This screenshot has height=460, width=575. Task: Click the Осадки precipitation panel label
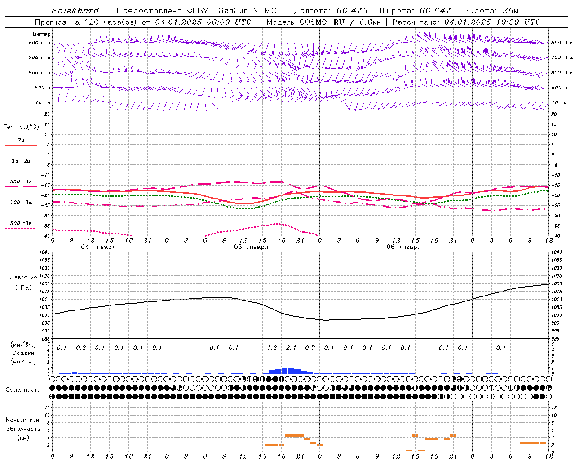click(23, 353)
